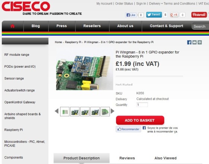Open the Raspberry Pi sidebar category
Viewport: 209px width, 164px height.
[x=13, y=130]
